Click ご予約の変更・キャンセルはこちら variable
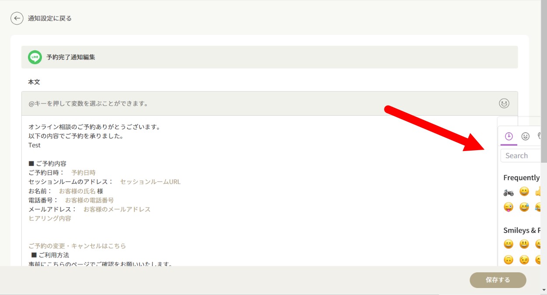 click(77, 246)
